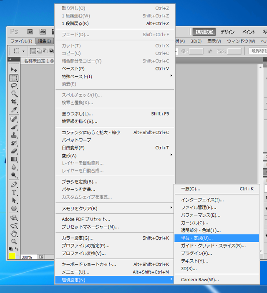Click the yellow foreground color swatch
This screenshot has width=267, height=293.
(12, 256)
